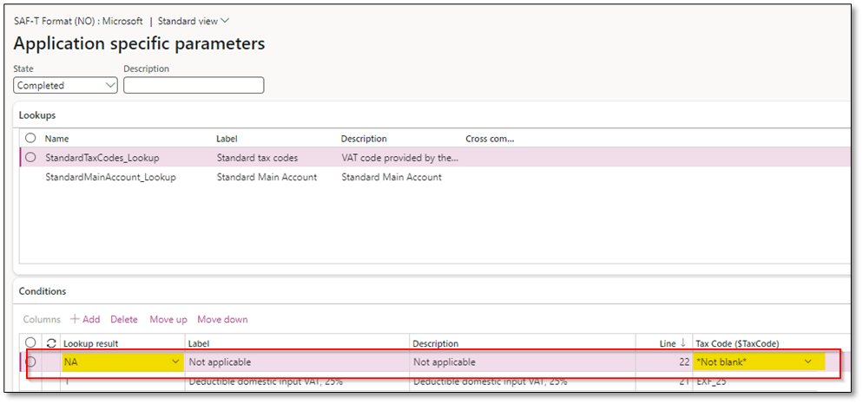Click the plus Add button in Conditions
This screenshot has height=404, width=863.
point(85,320)
